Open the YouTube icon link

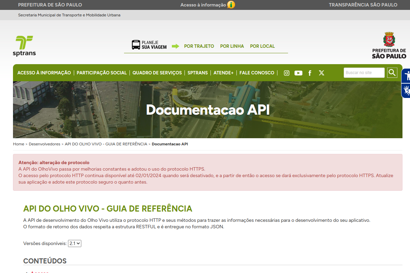(x=298, y=73)
